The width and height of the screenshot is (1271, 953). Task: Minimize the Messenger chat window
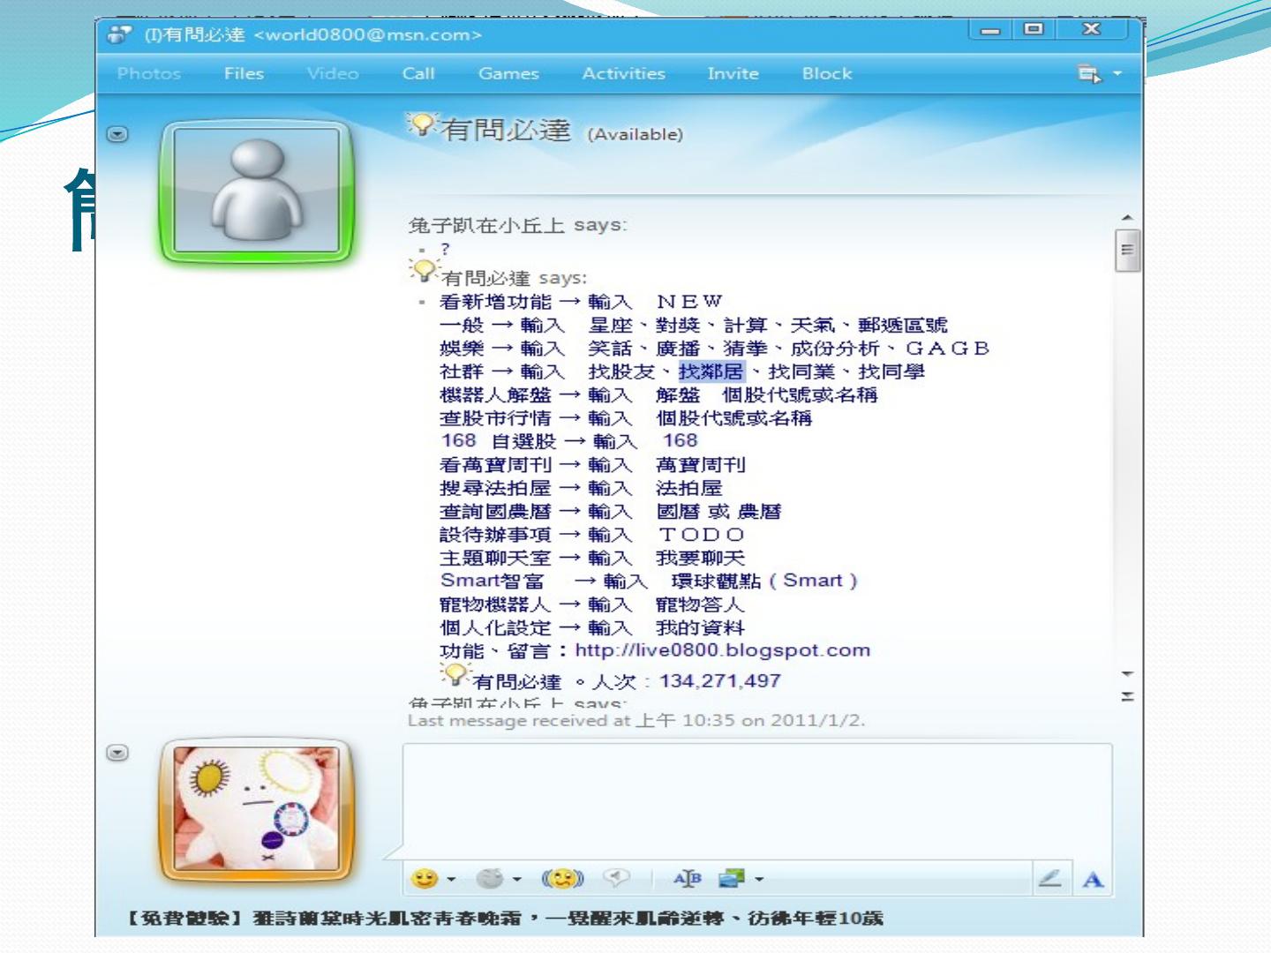click(x=990, y=30)
